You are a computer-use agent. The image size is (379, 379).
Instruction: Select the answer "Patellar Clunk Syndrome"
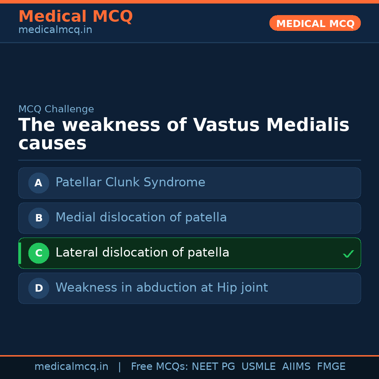130,182
